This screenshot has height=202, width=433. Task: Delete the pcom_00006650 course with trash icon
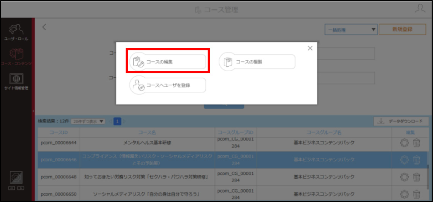(x=417, y=194)
